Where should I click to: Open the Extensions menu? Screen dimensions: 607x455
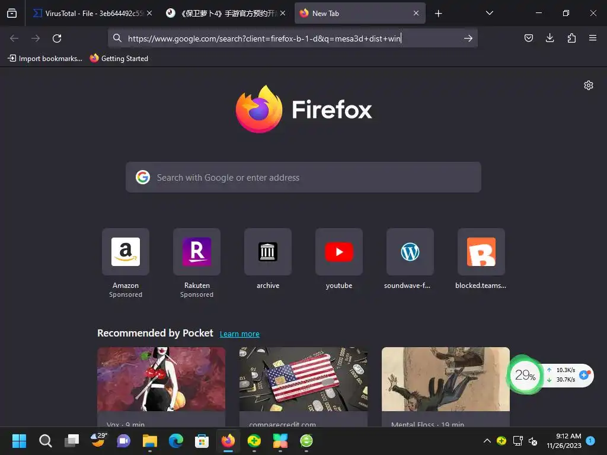[x=571, y=38]
